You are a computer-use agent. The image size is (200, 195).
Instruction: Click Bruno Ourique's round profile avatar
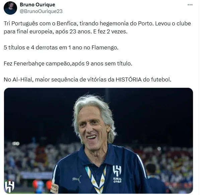[10, 8]
